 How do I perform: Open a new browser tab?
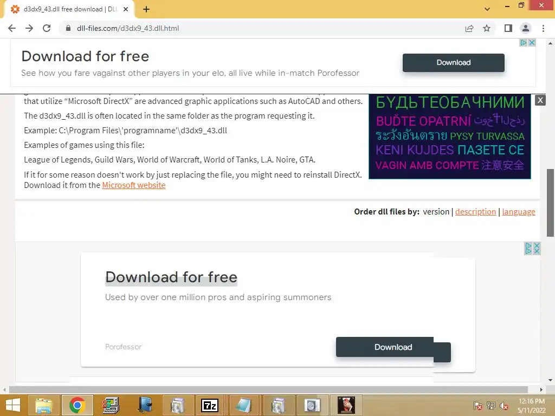[x=146, y=10]
